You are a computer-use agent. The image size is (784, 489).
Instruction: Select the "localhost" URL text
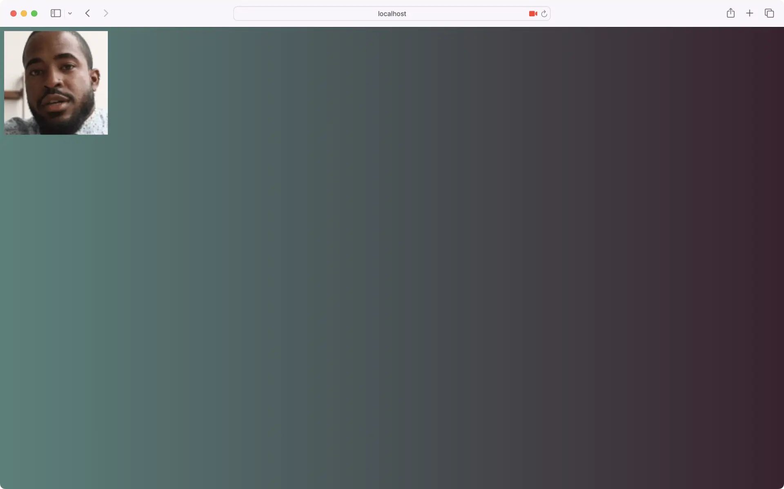[392, 13]
